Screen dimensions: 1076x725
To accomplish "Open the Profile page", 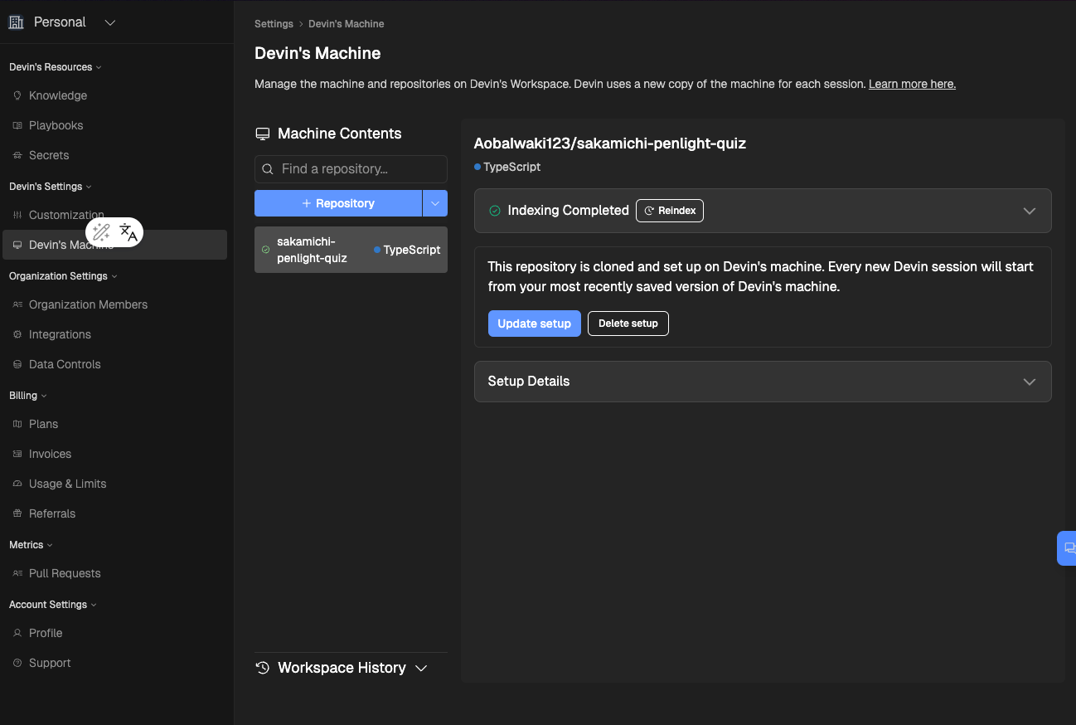I will click(x=46, y=633).
